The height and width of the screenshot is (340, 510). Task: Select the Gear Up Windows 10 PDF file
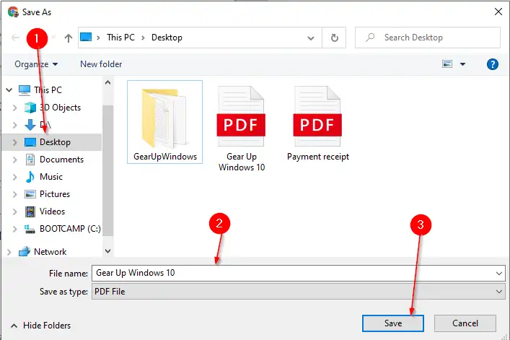(241, 128)
